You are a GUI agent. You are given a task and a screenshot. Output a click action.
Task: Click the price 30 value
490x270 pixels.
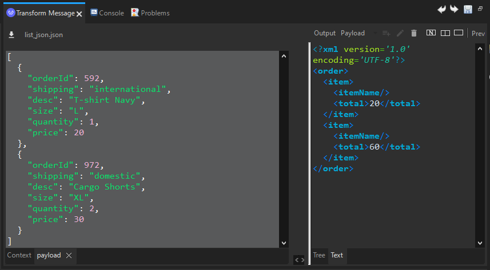tap(79, 219)
